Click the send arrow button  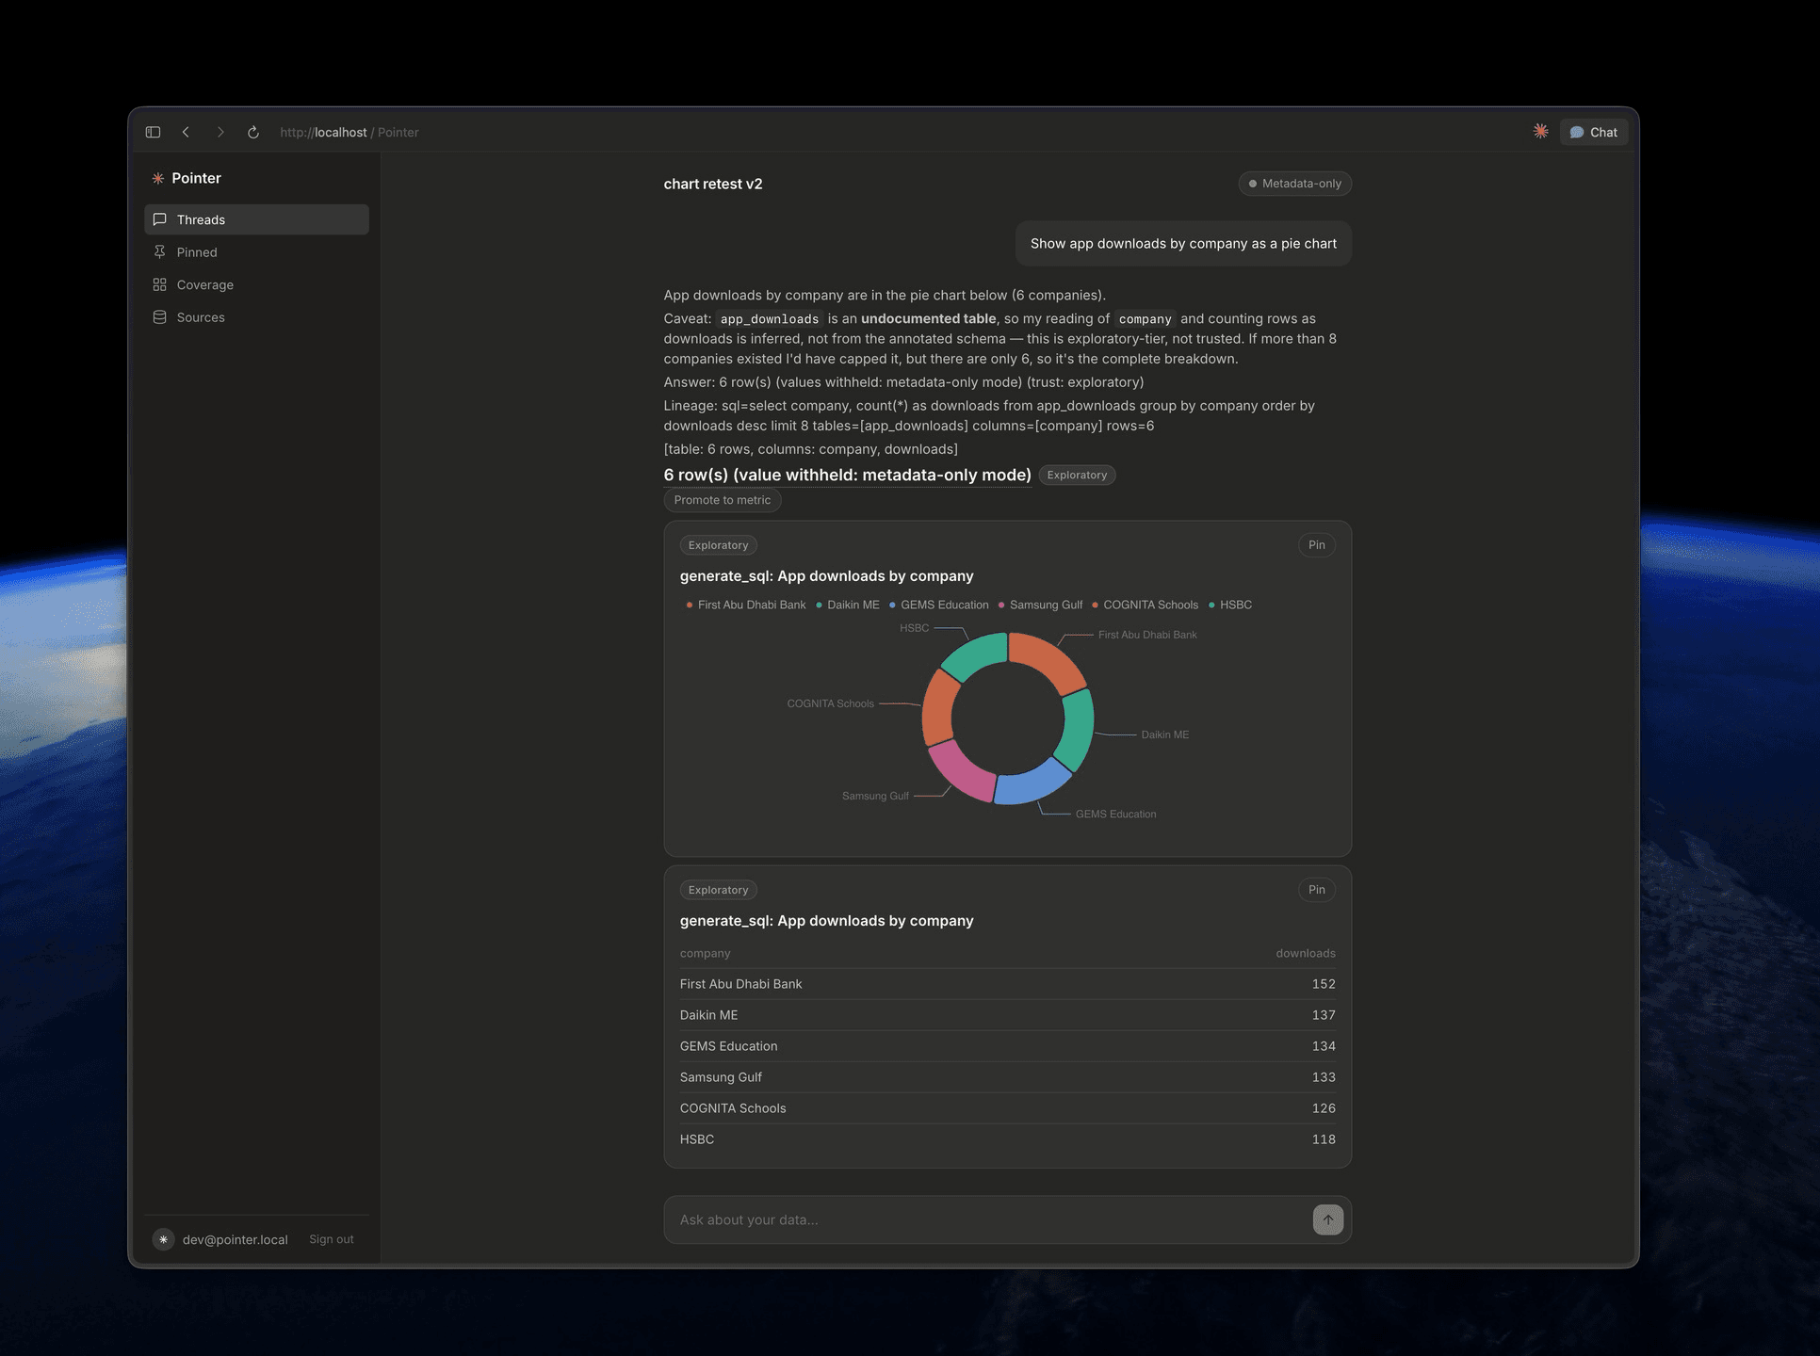coord(1327,1220)
